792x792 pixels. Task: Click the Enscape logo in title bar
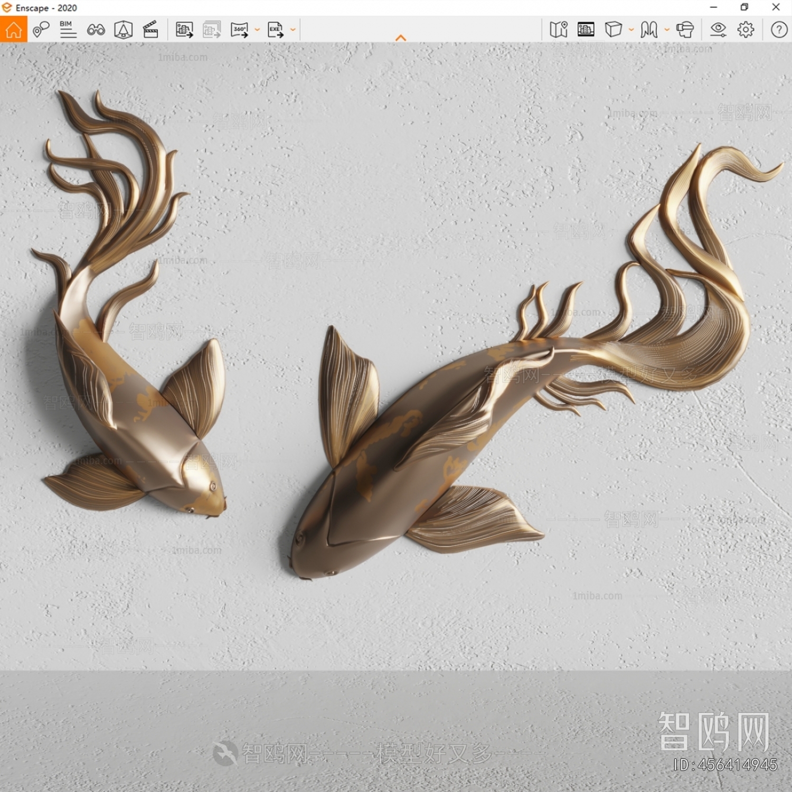(x=7, y=7)
